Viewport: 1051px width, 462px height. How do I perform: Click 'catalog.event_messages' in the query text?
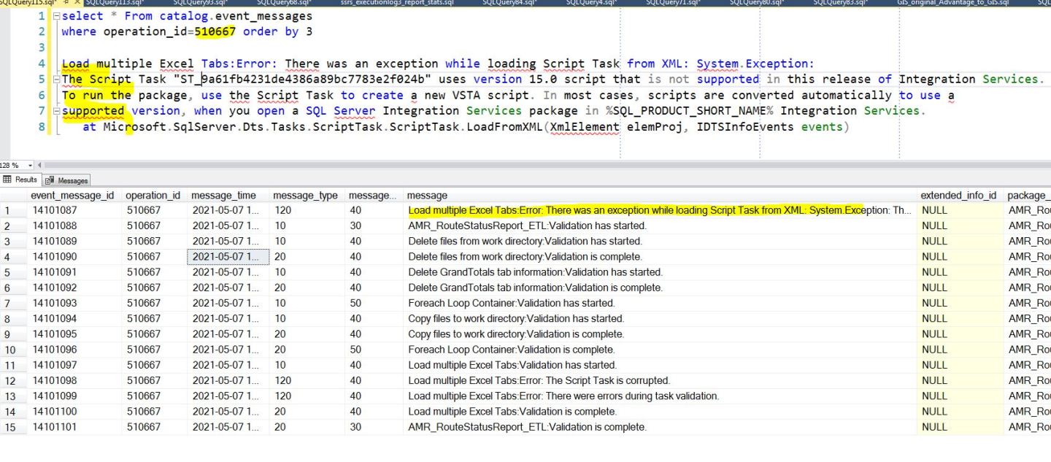[x=236, y=15]
